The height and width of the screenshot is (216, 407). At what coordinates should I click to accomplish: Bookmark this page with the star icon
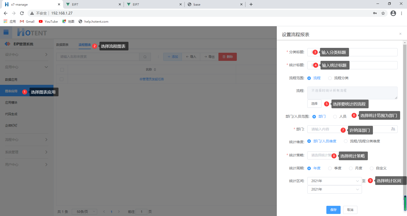coord(383,13)
